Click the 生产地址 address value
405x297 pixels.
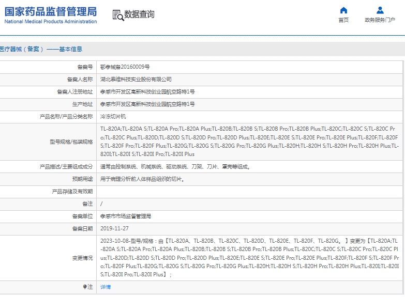(x=147, y=104)
